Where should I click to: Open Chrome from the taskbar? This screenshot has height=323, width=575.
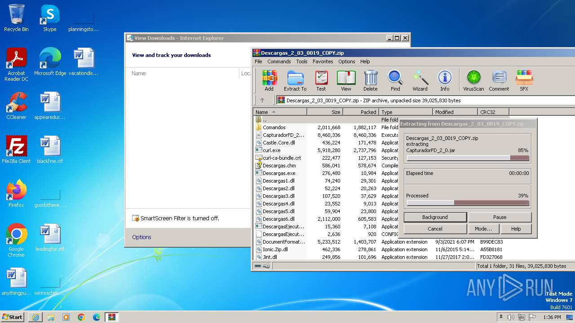tap(81, 317)
